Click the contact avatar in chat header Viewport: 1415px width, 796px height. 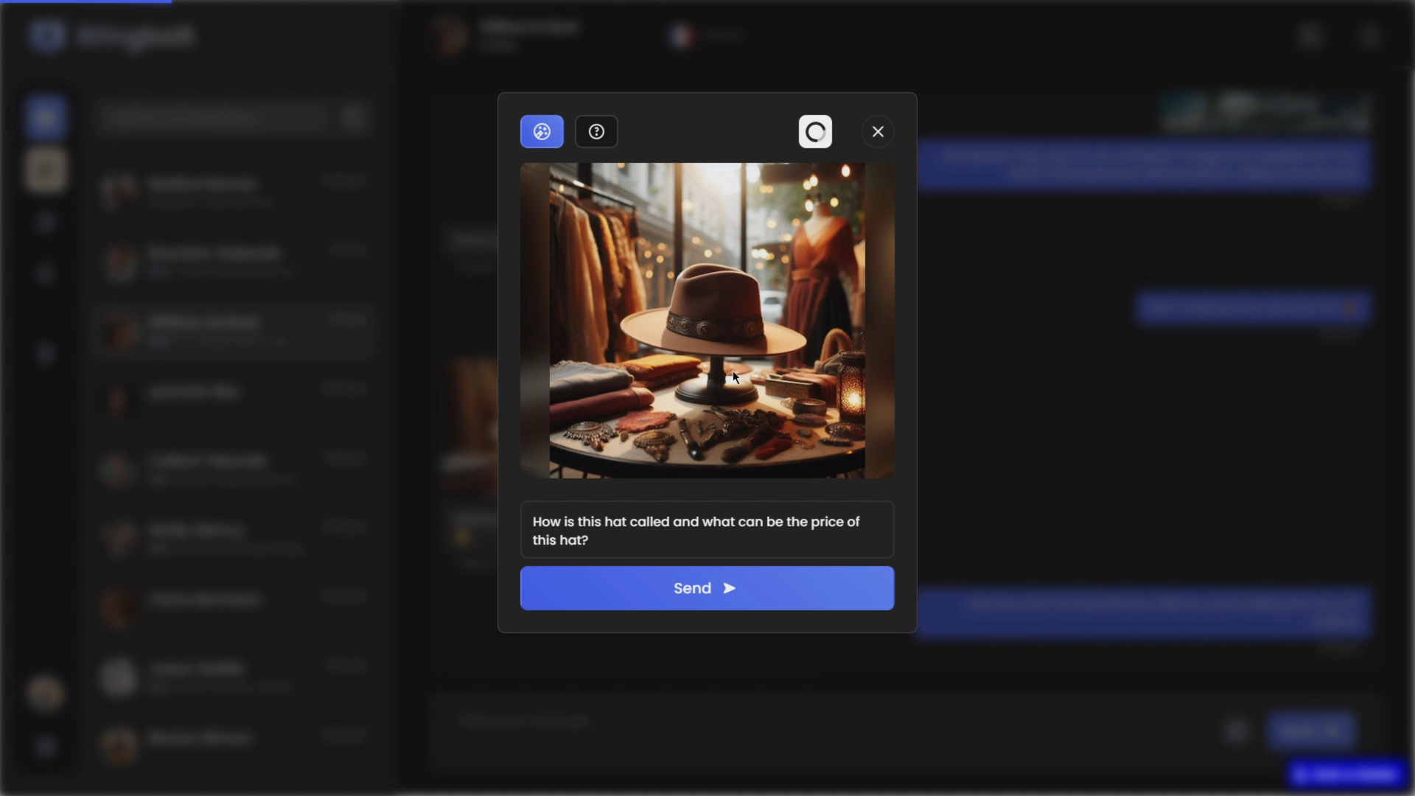click(450, 35)
